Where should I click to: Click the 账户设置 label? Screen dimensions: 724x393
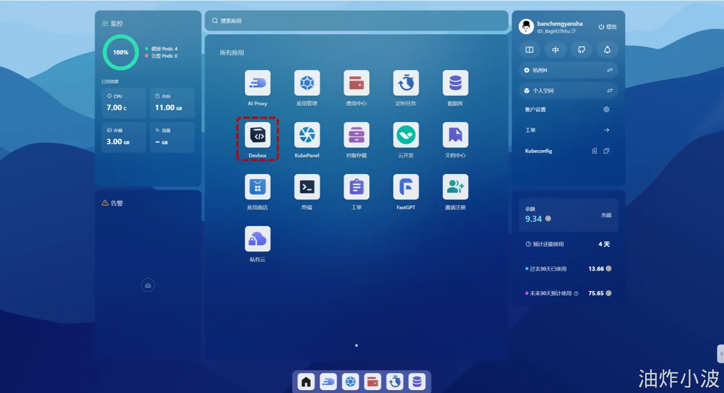535,109
